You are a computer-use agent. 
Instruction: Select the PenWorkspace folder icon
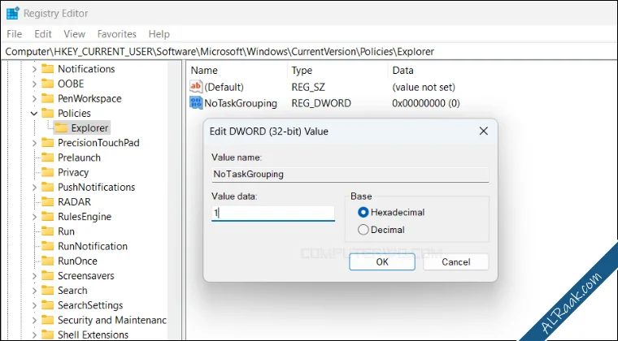(48, 98)
